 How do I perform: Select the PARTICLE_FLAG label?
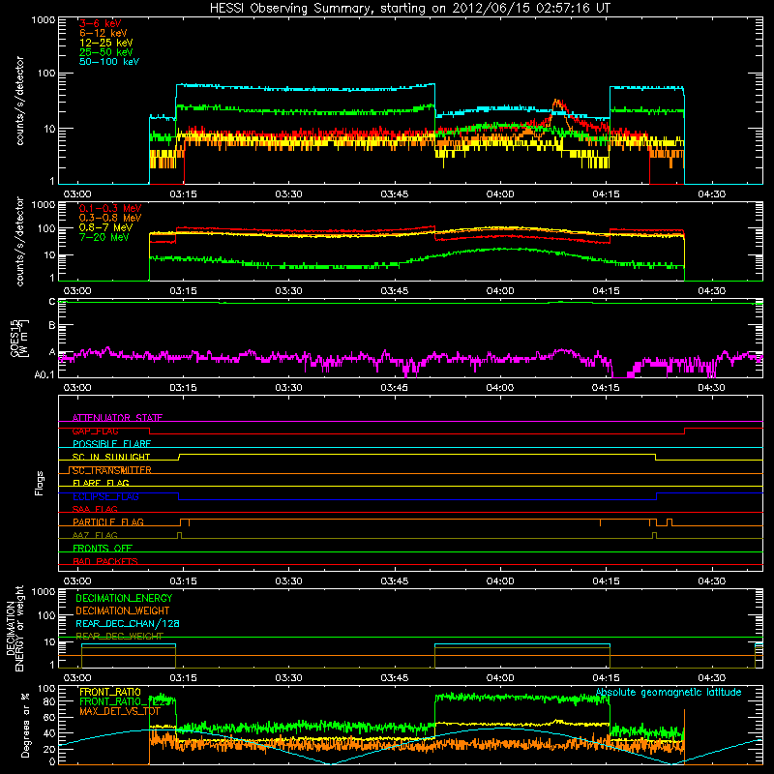pyautogui.click(x=108, y=521)
